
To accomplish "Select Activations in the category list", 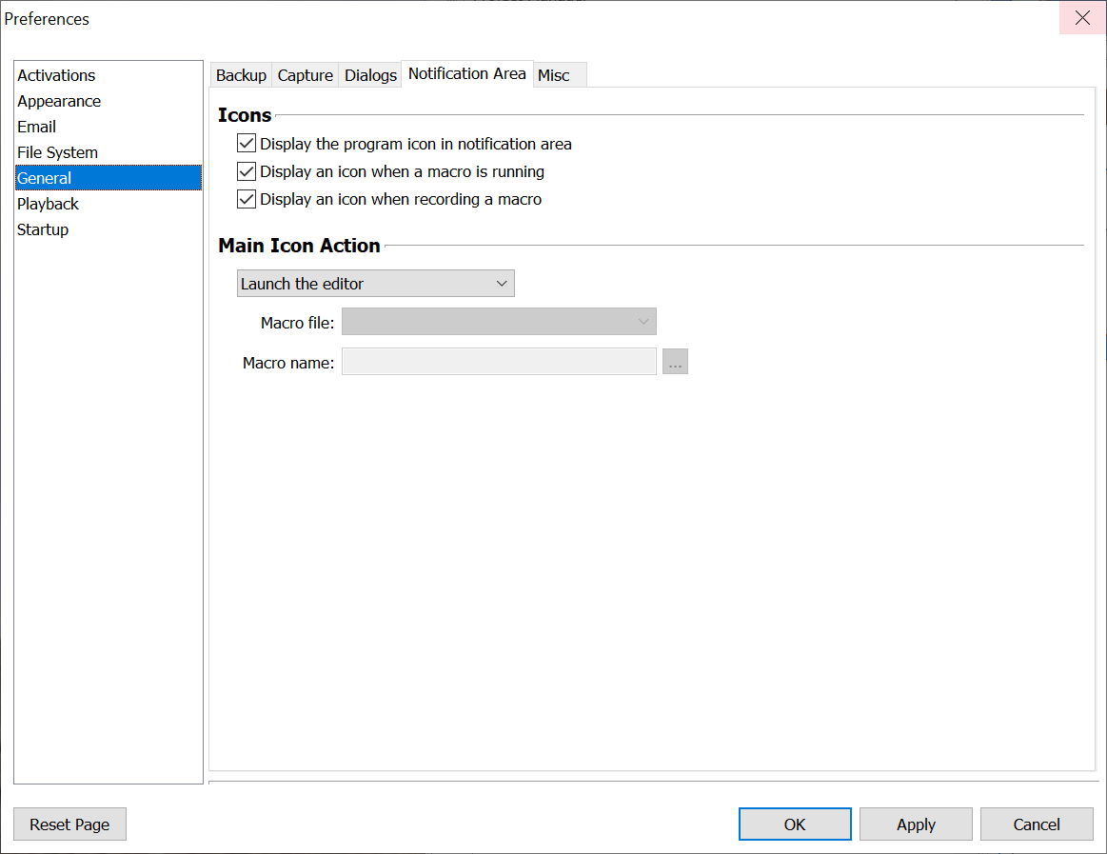I will click(x=56, y=75).
